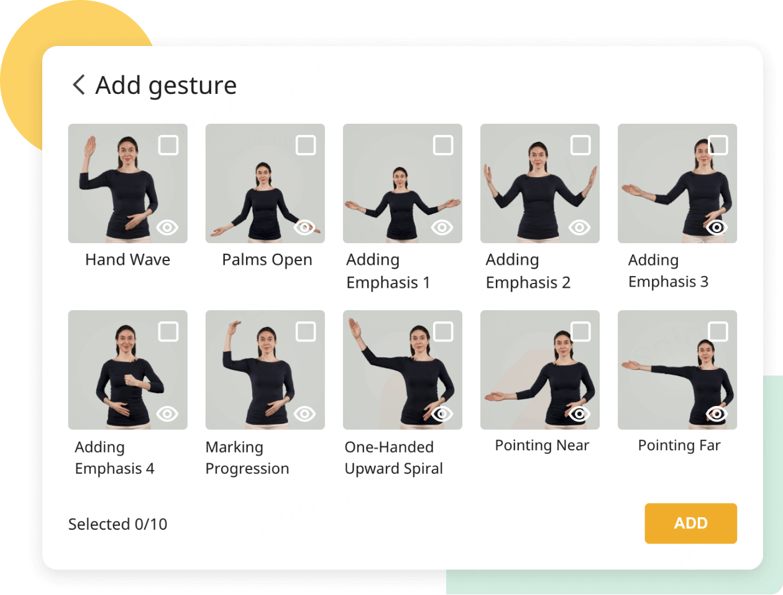Click the yellow ADD button
Viewport: 783px width, 595px height.
pos(690,524)
